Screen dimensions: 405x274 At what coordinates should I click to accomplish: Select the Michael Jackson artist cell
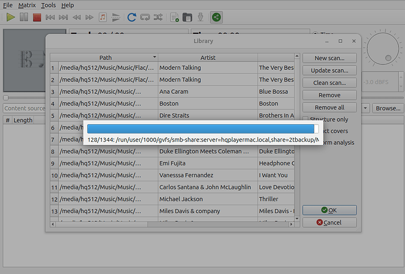pyautogui.click(x=208, y=199)
